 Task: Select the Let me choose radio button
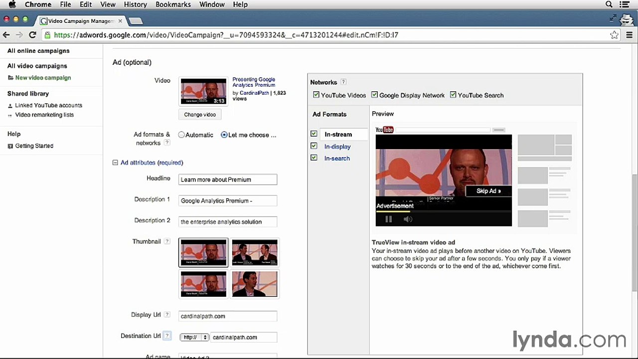point(224,135)
